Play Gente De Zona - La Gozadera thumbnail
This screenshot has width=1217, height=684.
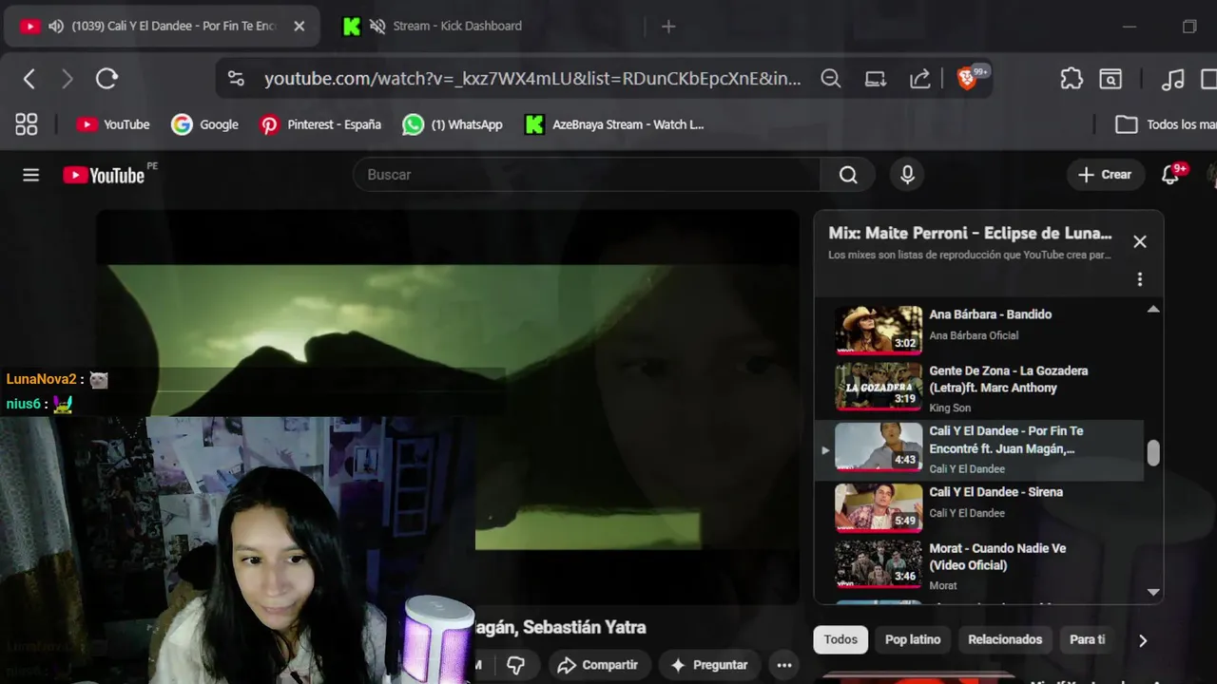coord(879,387)
